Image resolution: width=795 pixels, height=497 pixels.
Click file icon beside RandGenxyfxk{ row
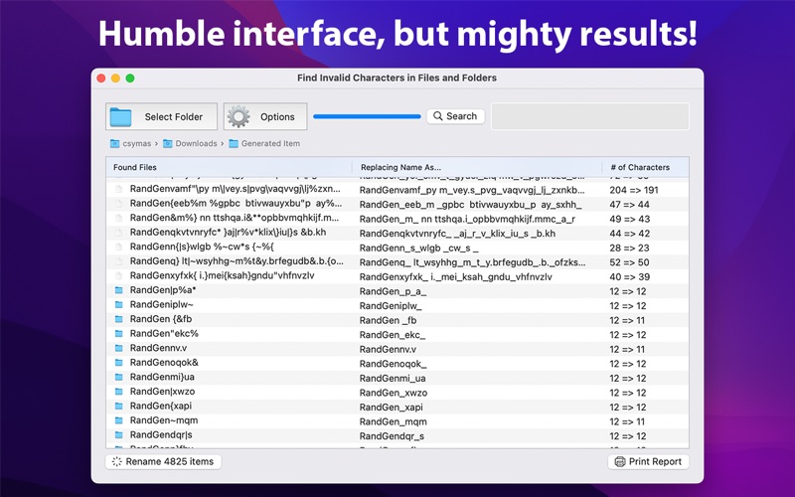coord(118,276)
